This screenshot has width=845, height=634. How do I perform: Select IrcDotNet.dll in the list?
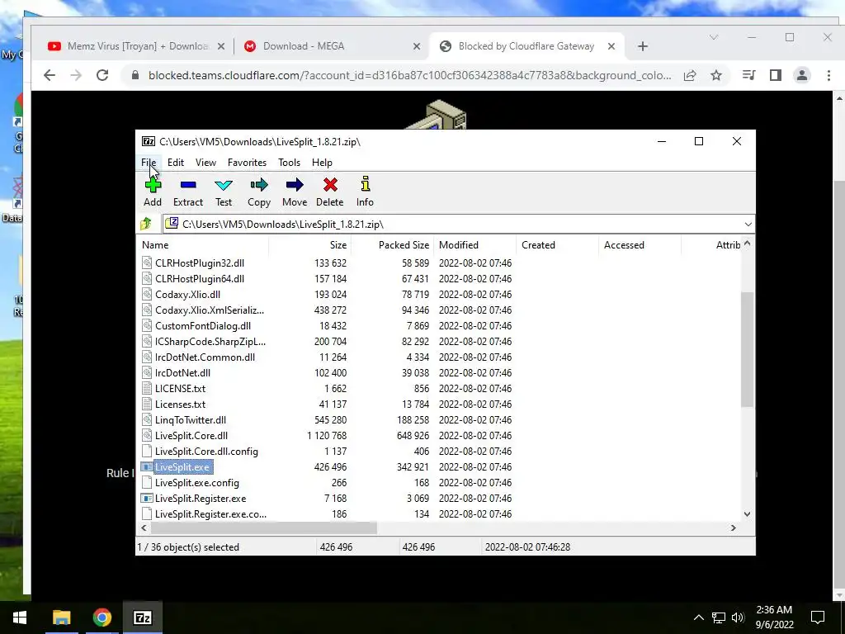(x=182, y=372)
